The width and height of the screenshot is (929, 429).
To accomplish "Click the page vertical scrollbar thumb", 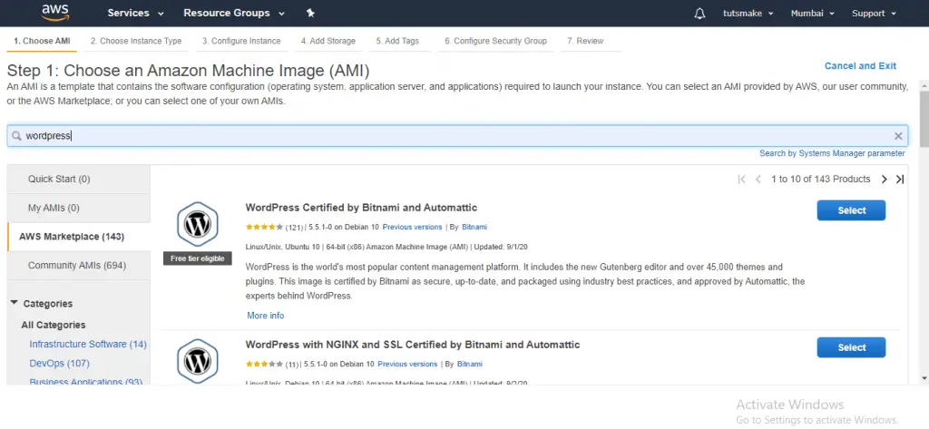I will pyautogui.click(x=924, y=119).
